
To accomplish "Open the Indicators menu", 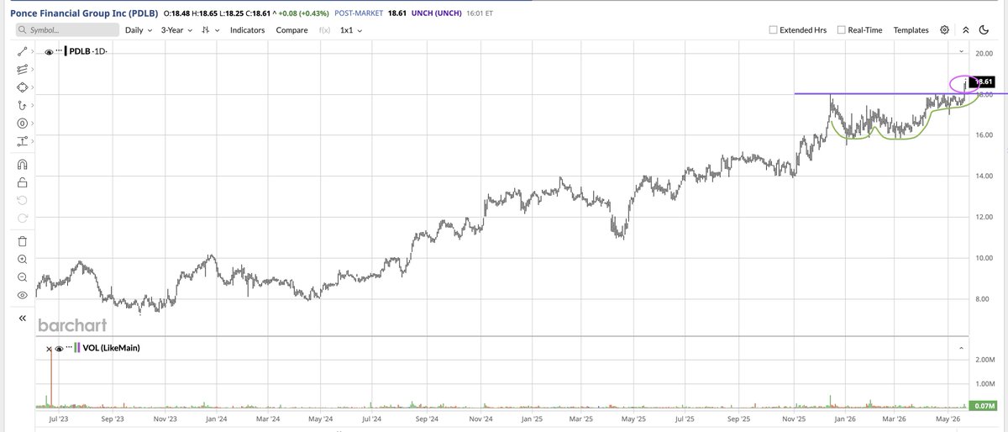I will click(x=248, y=30).
